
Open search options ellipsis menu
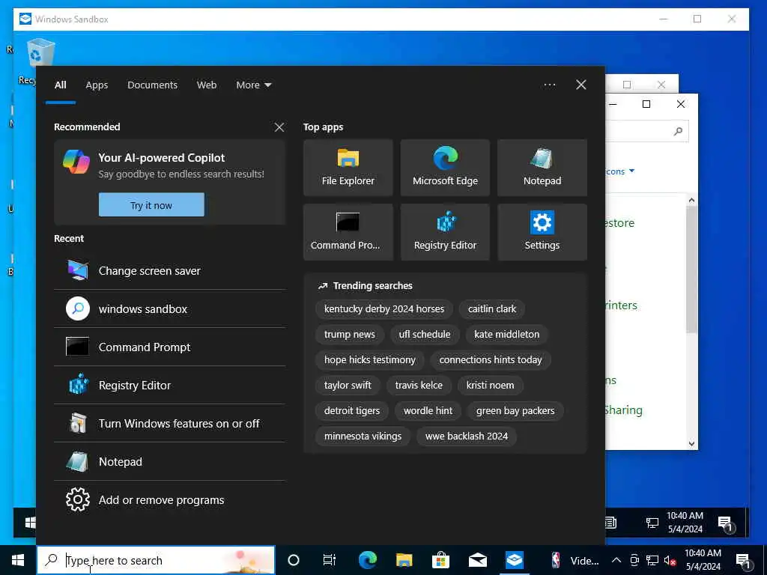549,85
